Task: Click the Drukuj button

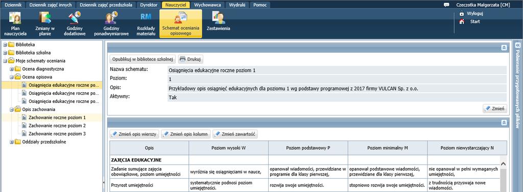Action: [x=191, y=59]
